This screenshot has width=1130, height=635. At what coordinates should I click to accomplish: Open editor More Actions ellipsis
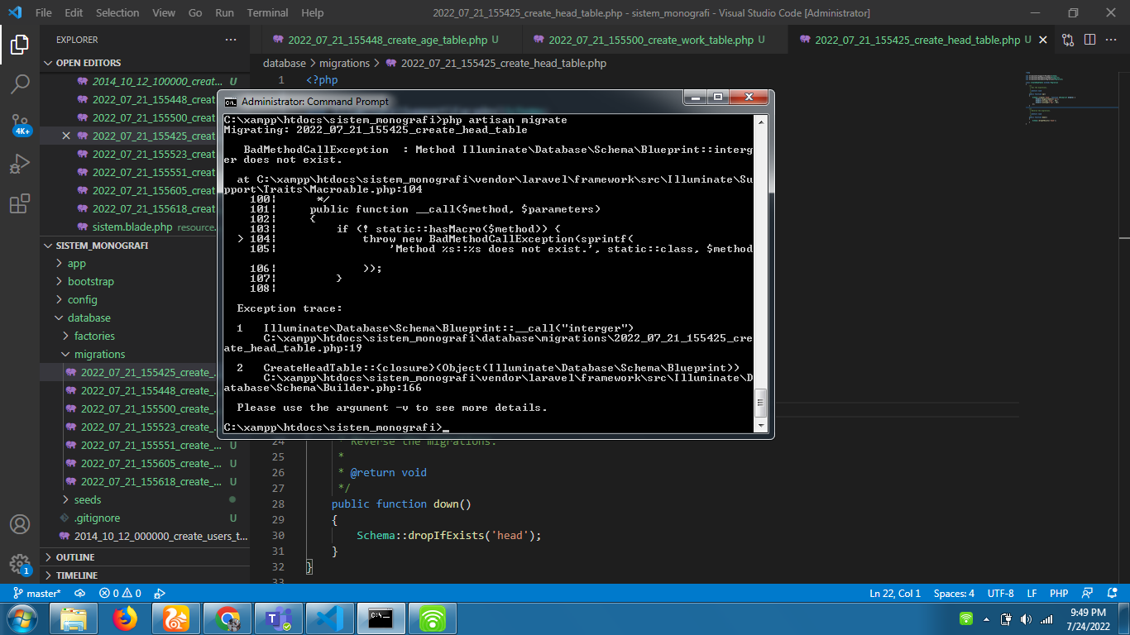1111,40
